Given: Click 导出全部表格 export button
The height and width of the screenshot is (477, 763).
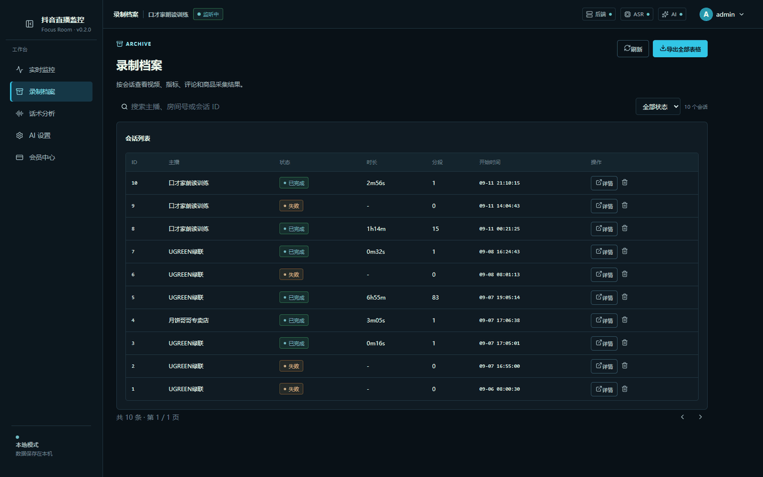Looking at the screenshot, I should (680, 49).
